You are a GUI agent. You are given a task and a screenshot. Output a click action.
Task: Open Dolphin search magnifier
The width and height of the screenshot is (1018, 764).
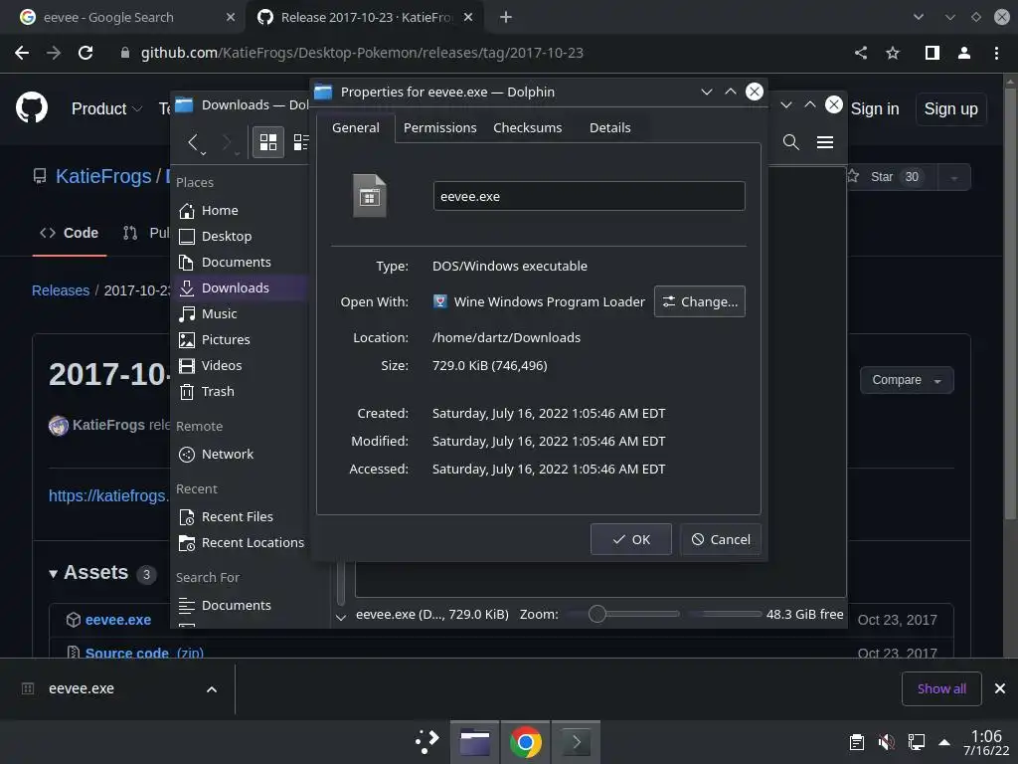pos(790,142)
